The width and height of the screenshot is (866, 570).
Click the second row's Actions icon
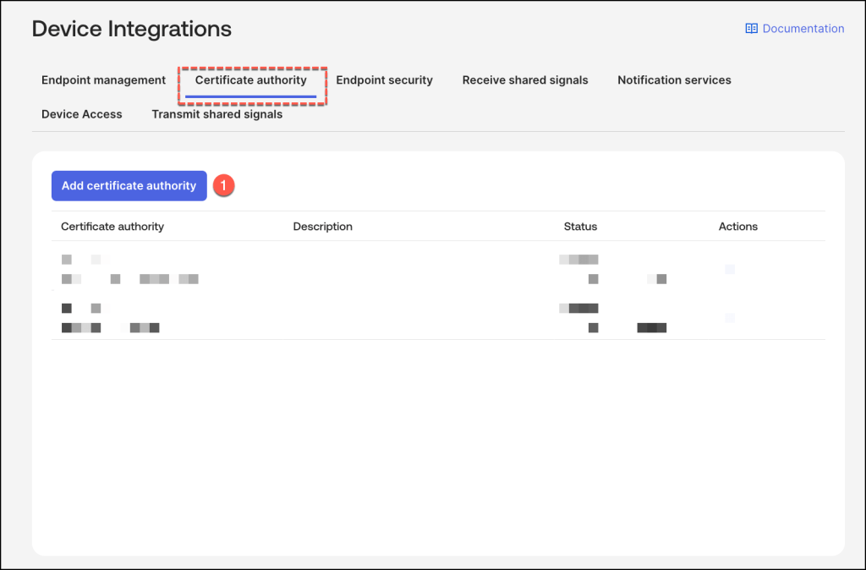tap(730, 318)
